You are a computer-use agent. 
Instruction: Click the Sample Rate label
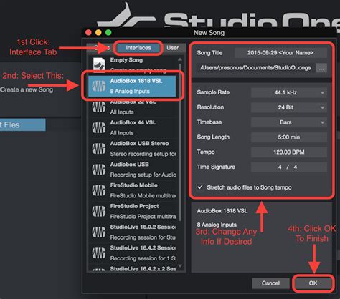213,92
